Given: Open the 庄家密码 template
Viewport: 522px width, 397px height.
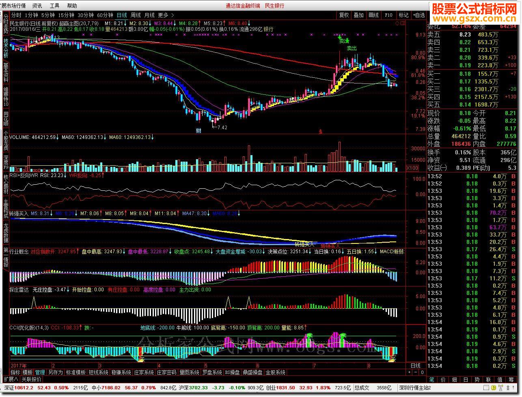Looking at the screenshot, I should (166, 372).
